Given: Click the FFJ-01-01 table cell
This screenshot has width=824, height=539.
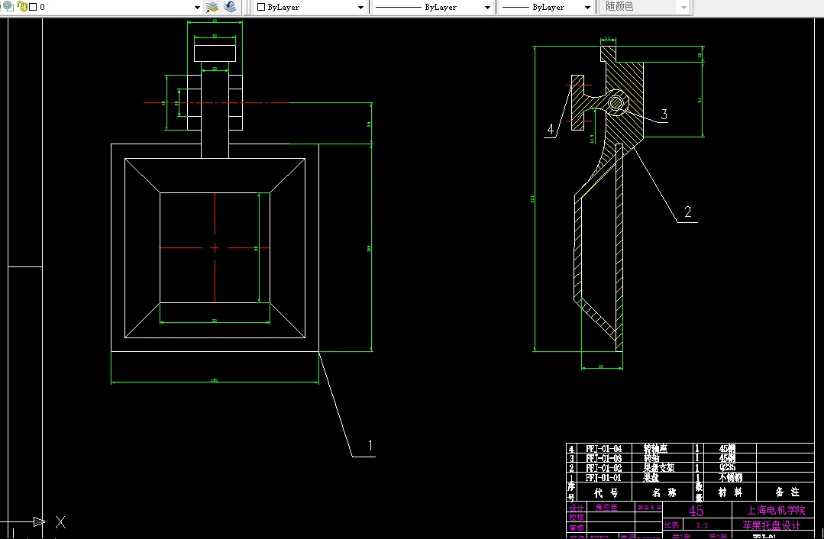Looking at the screenshot, I should click(x=603, y=477).
